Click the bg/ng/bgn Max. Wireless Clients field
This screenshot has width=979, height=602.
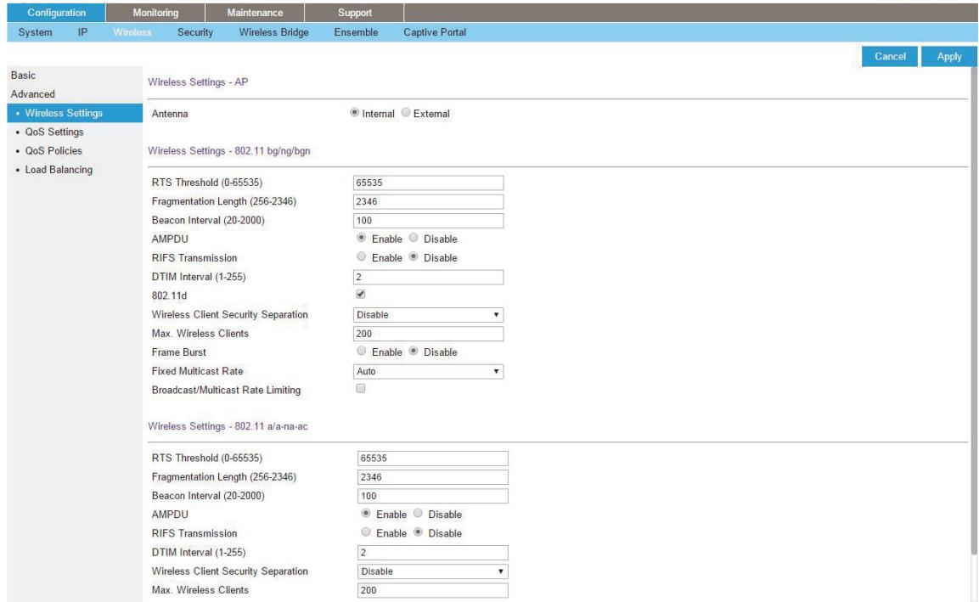coord(428,334)
